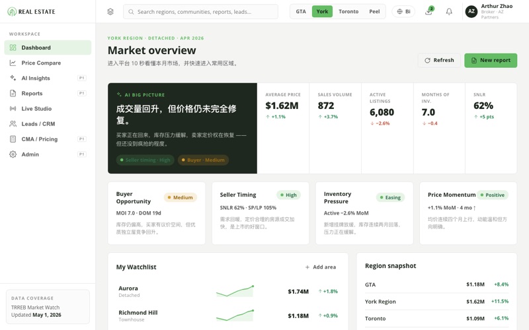Open the Average Price $1.62M metric

tap(283, 128)
